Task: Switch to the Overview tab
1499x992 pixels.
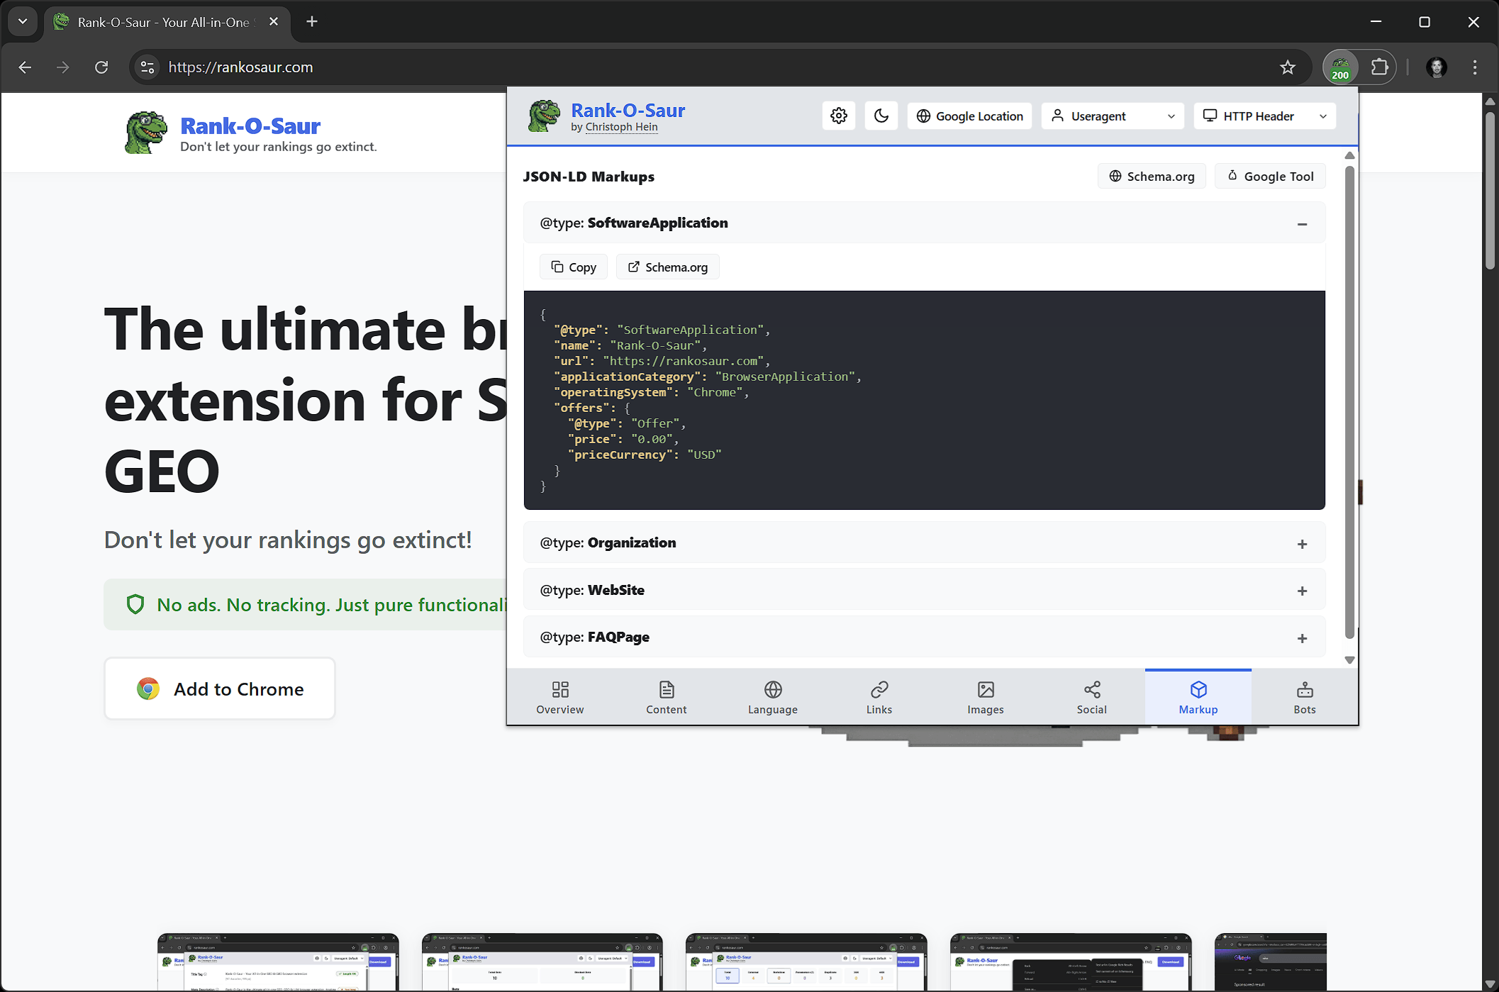Action: pos(559,696)
